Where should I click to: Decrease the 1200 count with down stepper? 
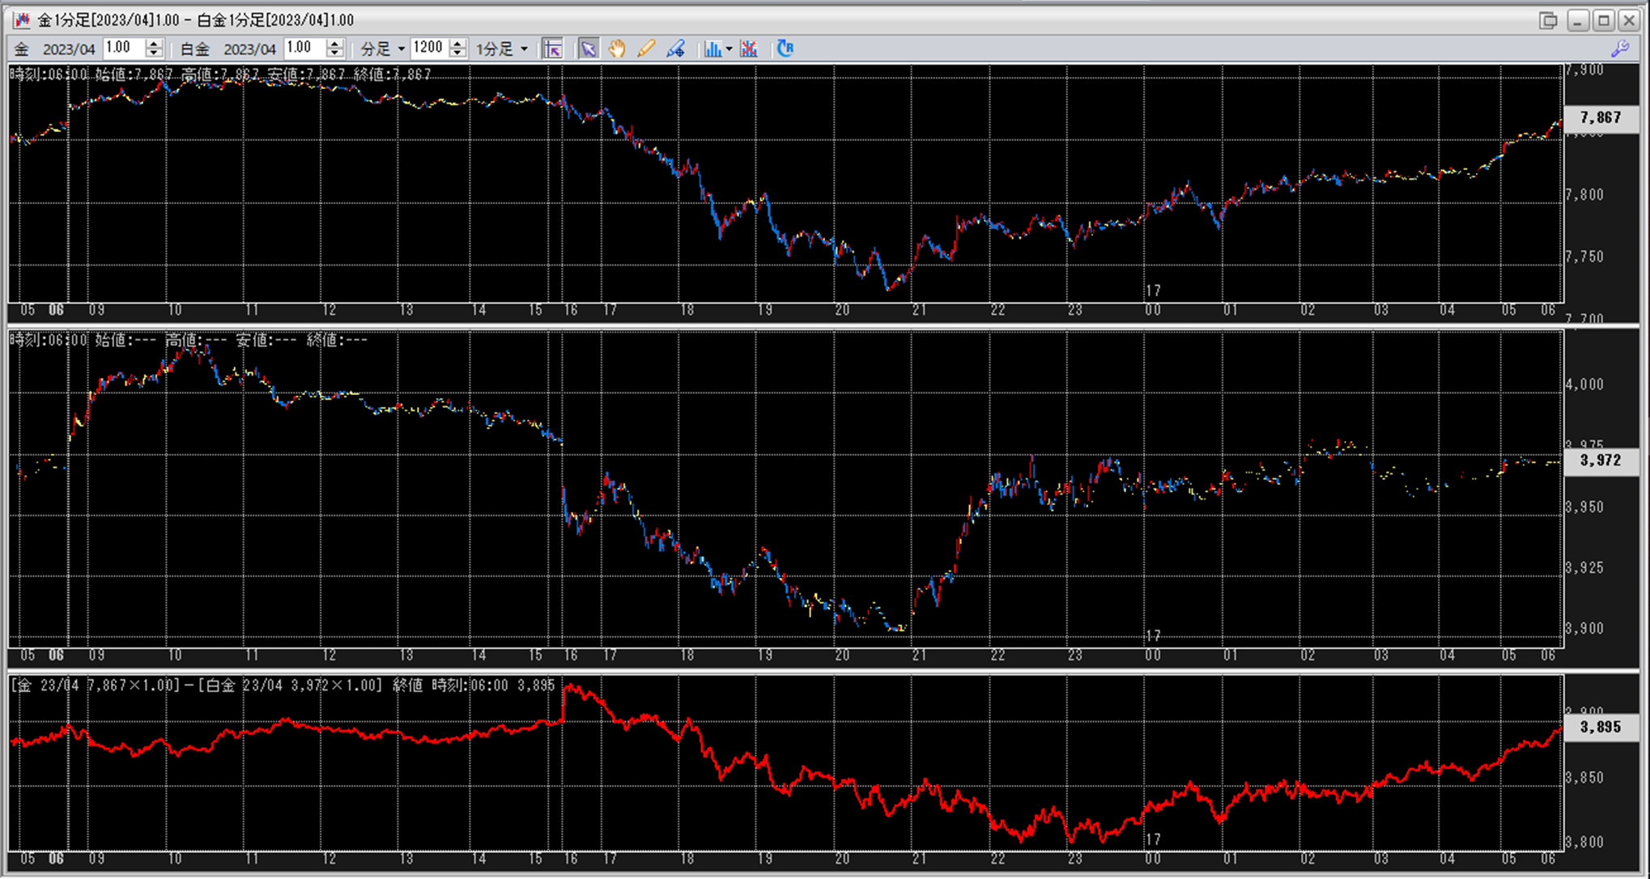coord(457,53)
